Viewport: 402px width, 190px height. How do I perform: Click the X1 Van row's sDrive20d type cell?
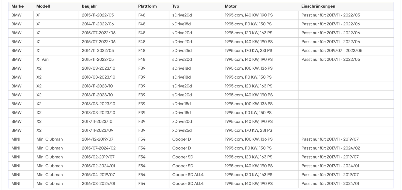coord(182,59)
